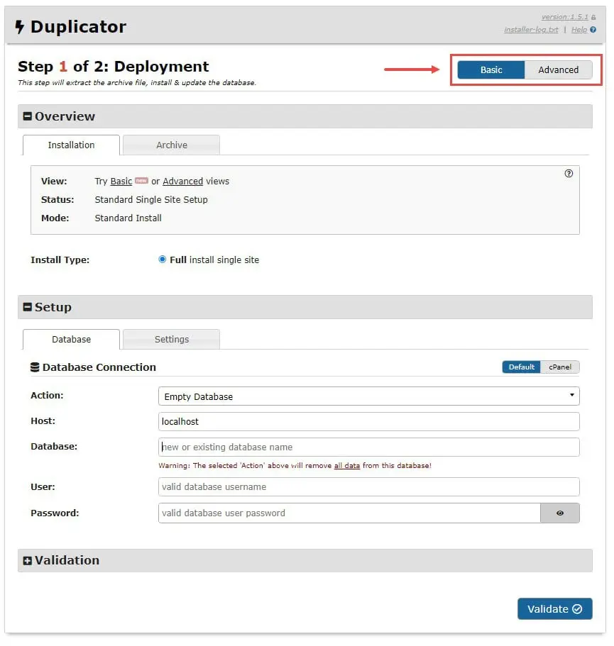The image size is (614, 646).
Task: Click the Validate button
Action: (x=554, y=609)
